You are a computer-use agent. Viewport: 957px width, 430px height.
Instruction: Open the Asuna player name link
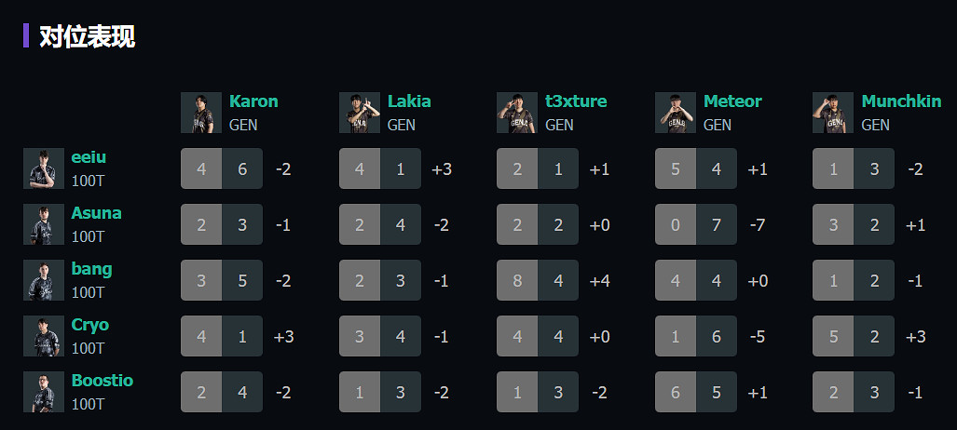point(96,213)
